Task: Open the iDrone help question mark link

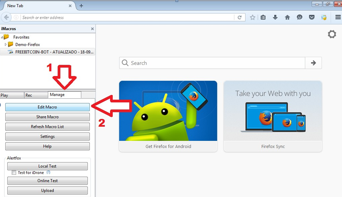Action: pos(49,173)
